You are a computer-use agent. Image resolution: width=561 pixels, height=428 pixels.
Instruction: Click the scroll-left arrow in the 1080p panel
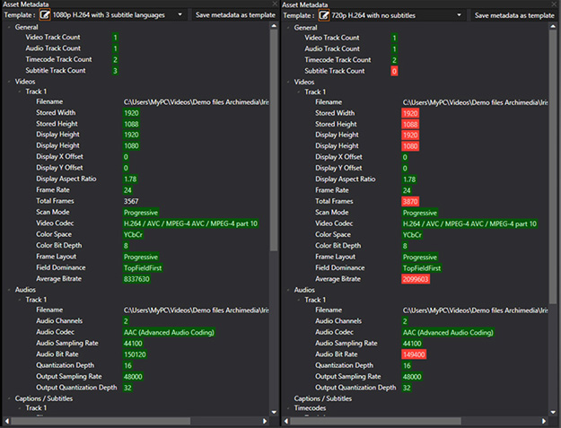[5, 420]
